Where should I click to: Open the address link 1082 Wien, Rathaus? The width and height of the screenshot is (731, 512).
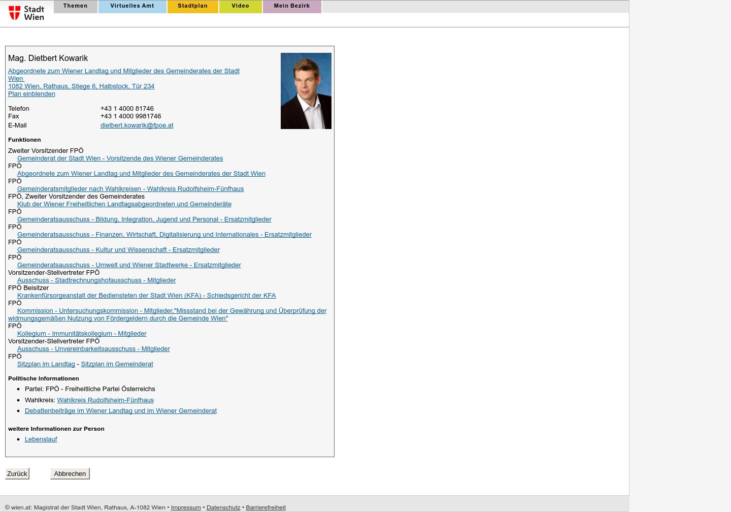81,86
